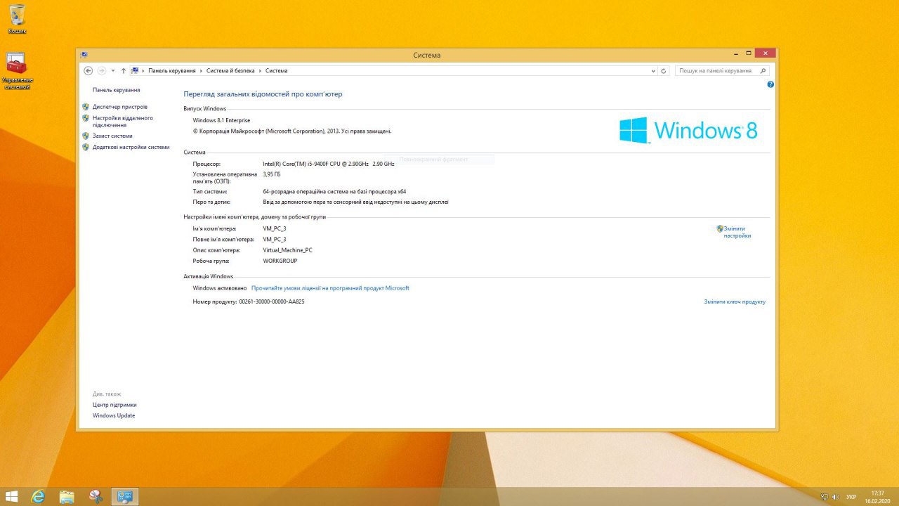
Task: Open the address bar history dropdown
Action: pos(654,71)
